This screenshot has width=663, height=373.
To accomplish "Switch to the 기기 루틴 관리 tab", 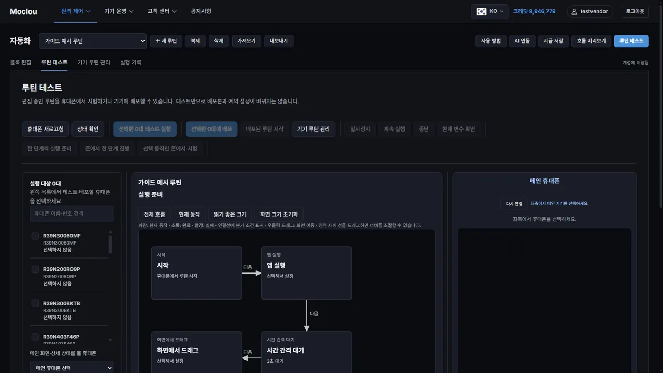I will point(94,62).
